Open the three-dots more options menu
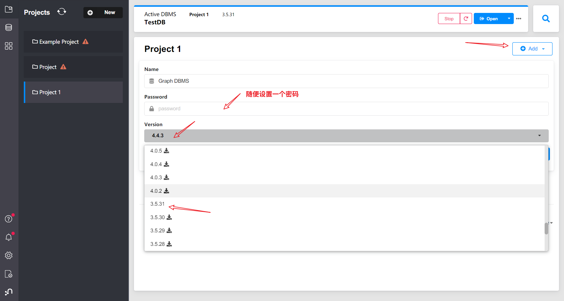 [x=519, y=18]
